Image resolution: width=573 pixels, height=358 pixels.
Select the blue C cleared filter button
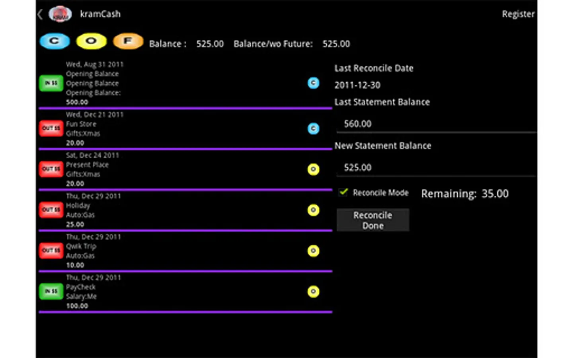[55, 41]
